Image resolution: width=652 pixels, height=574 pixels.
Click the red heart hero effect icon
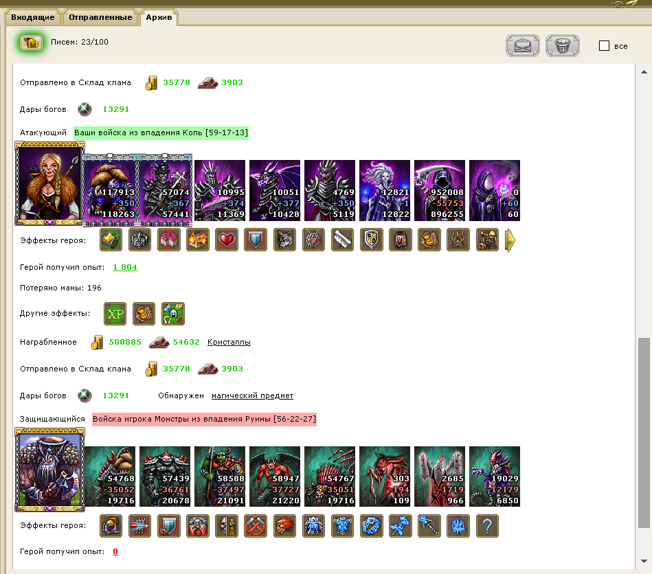point(227,240)
